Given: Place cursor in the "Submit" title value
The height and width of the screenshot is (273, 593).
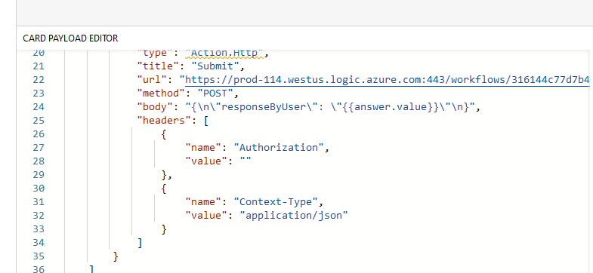Looking at the screenshot, I should pos(215,66).
